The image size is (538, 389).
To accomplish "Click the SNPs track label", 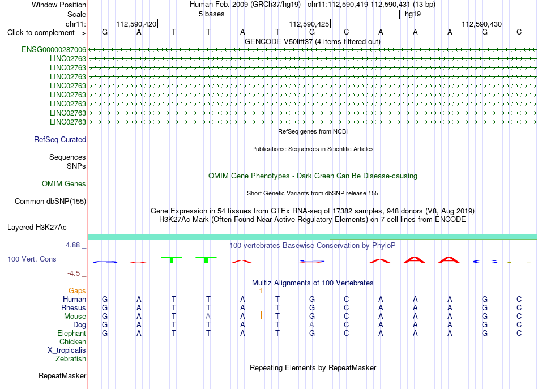I will tap(76, 166).
